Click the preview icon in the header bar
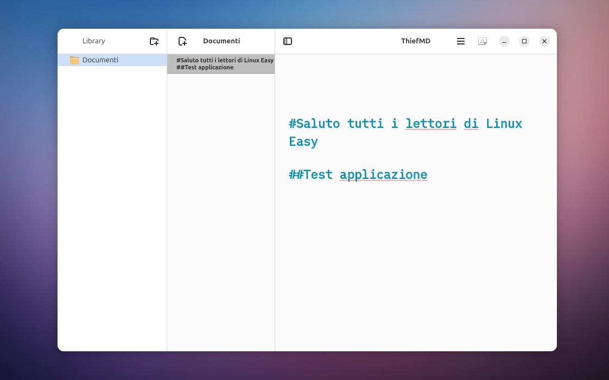 [482, 41]
